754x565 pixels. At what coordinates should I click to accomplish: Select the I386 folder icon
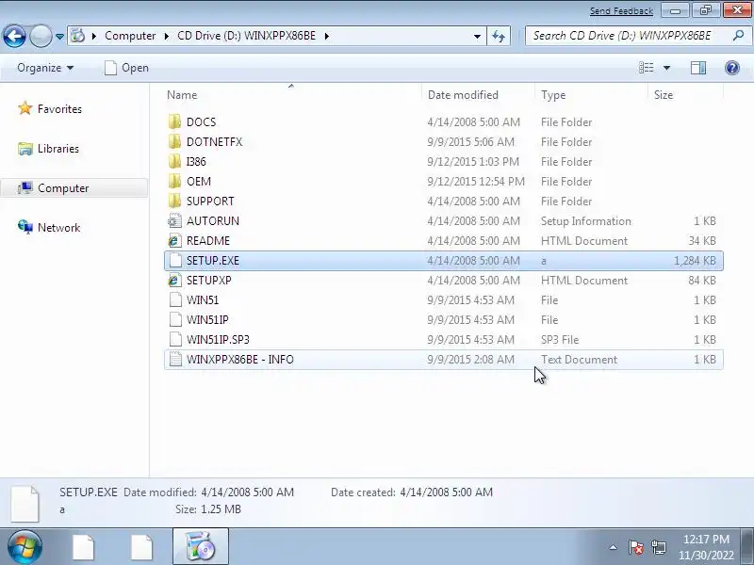click(x=175, y=161)
